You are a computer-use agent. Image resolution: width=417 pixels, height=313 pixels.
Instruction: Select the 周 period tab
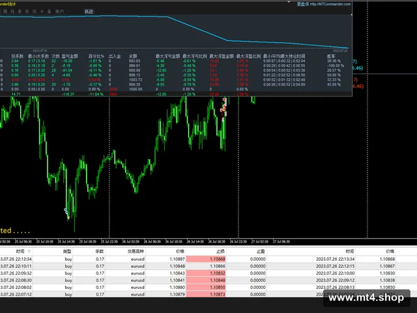(x=5, y=12)
